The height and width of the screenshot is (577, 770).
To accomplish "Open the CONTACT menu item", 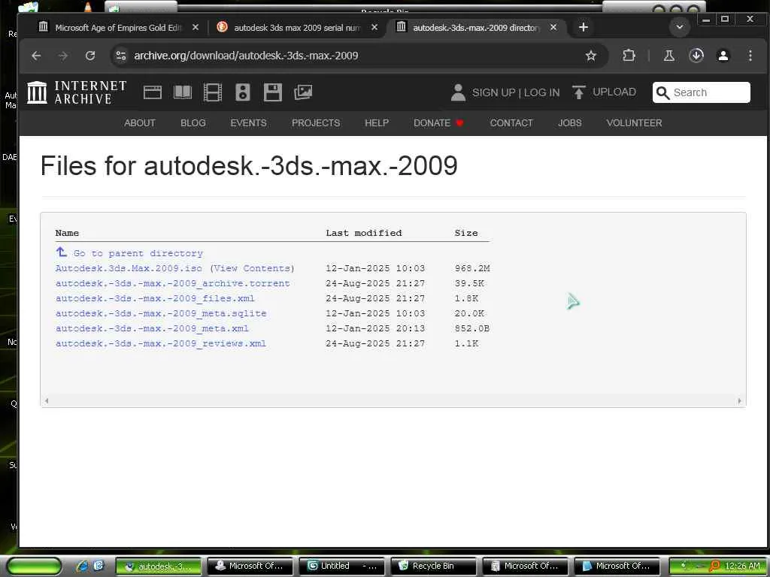I will pos(511,123).
